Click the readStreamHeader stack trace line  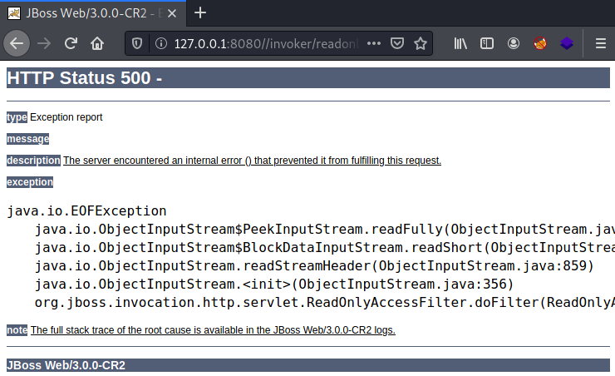(314, 265)
